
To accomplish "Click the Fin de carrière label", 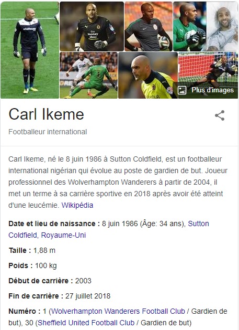I will (x=36, y=296).
